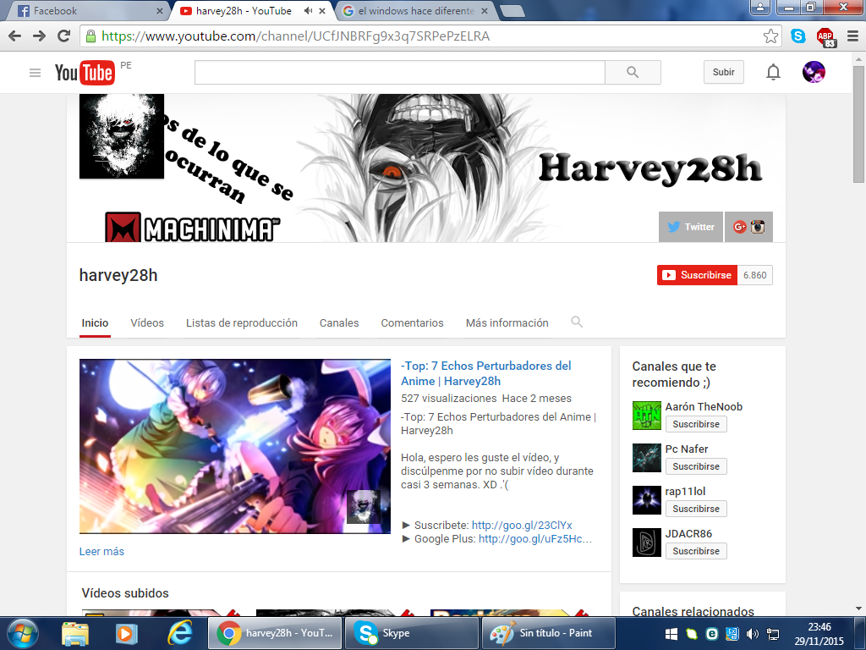The width and height of the screenshot is (866, 650).
Task: Open the Windows Start menu
Action: click(x=23, y=633)
